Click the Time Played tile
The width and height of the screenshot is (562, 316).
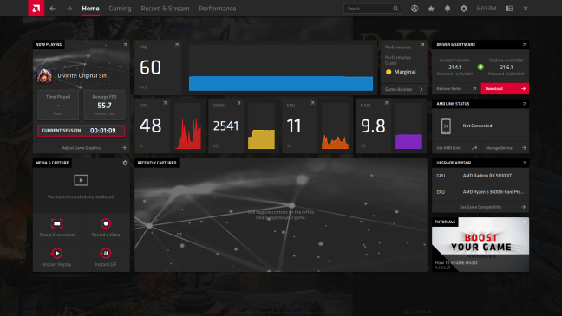[x=58, y=106]
